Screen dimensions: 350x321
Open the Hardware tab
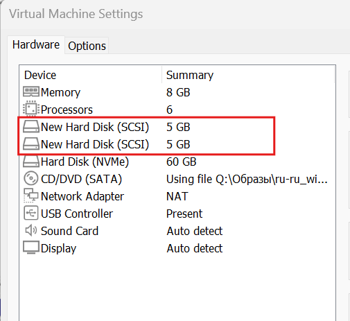tap(36, 44)
